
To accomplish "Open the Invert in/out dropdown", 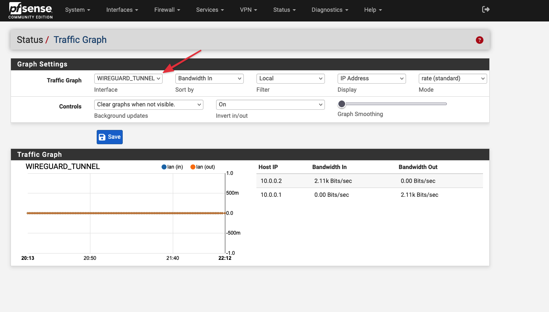I will pos(270,104).
